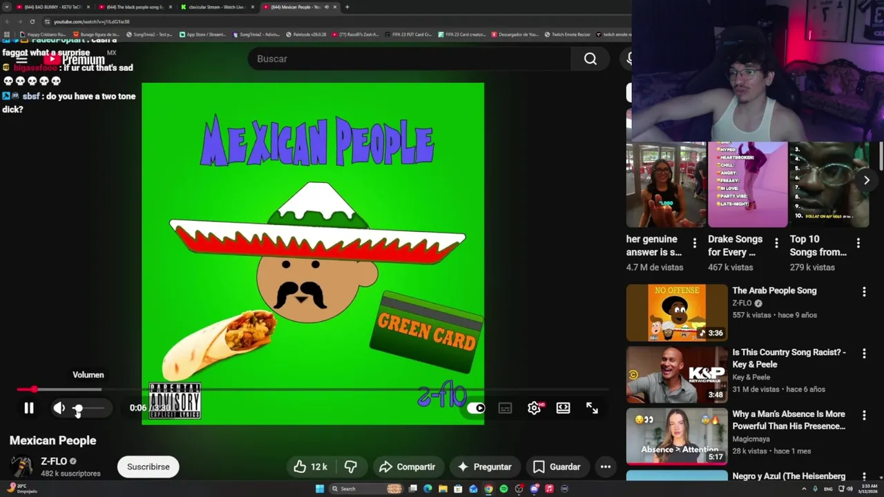Open options for 'Top 10 Songs' short
The width and height of the screenshot is (884, 497).
[858, 243]
